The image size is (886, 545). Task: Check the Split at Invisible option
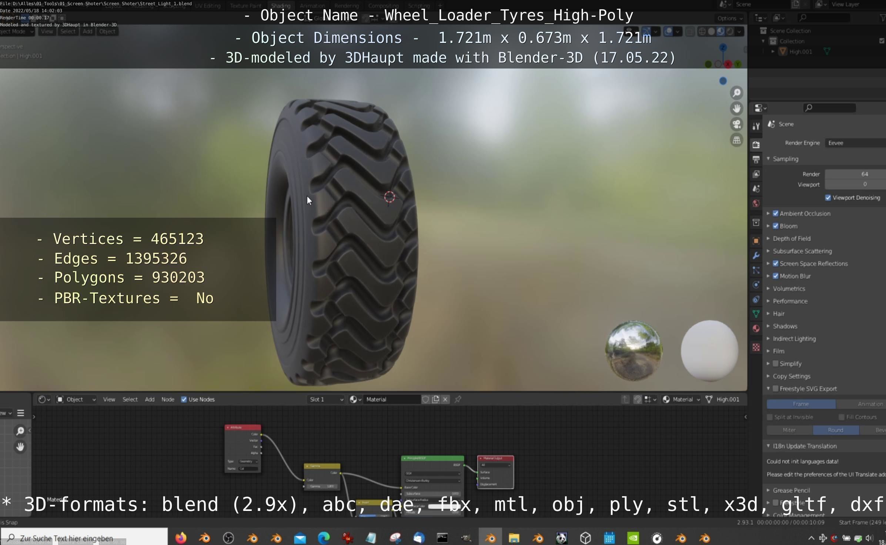(x=770, y=417)
